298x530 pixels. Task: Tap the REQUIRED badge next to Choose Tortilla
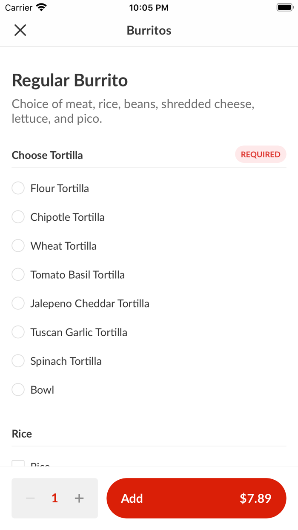(261, 154)
